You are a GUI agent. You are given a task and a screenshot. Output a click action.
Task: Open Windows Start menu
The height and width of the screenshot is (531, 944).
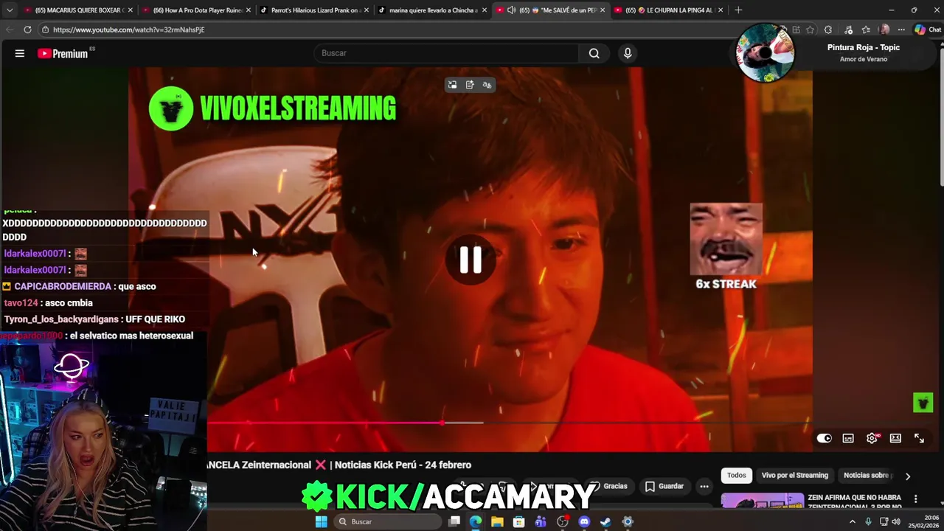pos(321,521)
